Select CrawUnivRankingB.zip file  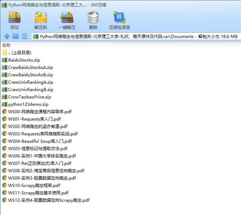click(x=28, y=89)
